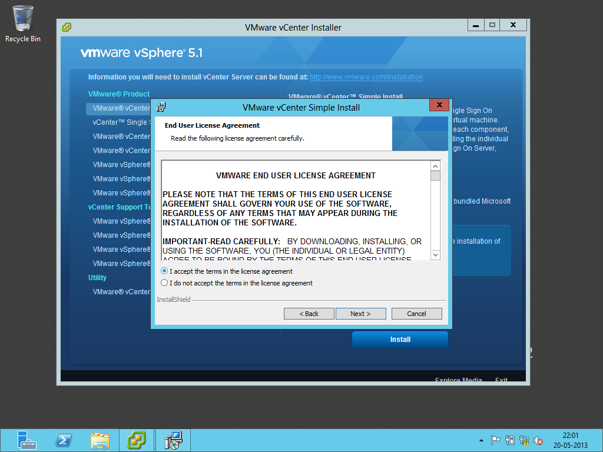Launch PowerShell from the taskbar
The height and width of the screenshot is (452, 603).
click(x=64, y=440)
